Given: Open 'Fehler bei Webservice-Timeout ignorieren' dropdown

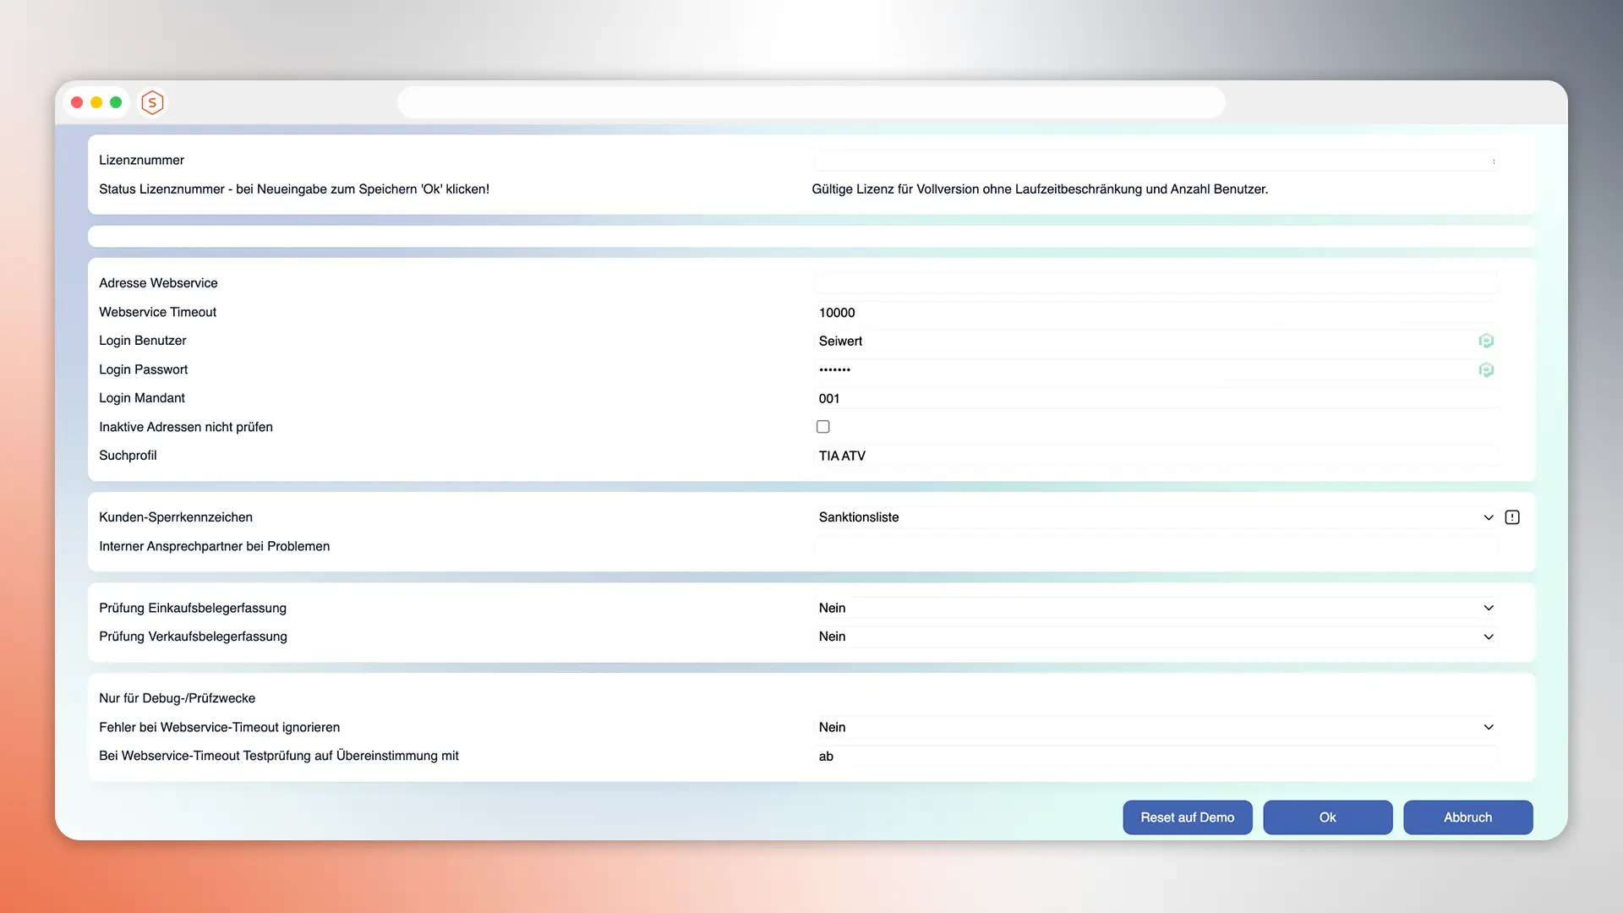Looking at the screenshot, I should click(1155, 727).
